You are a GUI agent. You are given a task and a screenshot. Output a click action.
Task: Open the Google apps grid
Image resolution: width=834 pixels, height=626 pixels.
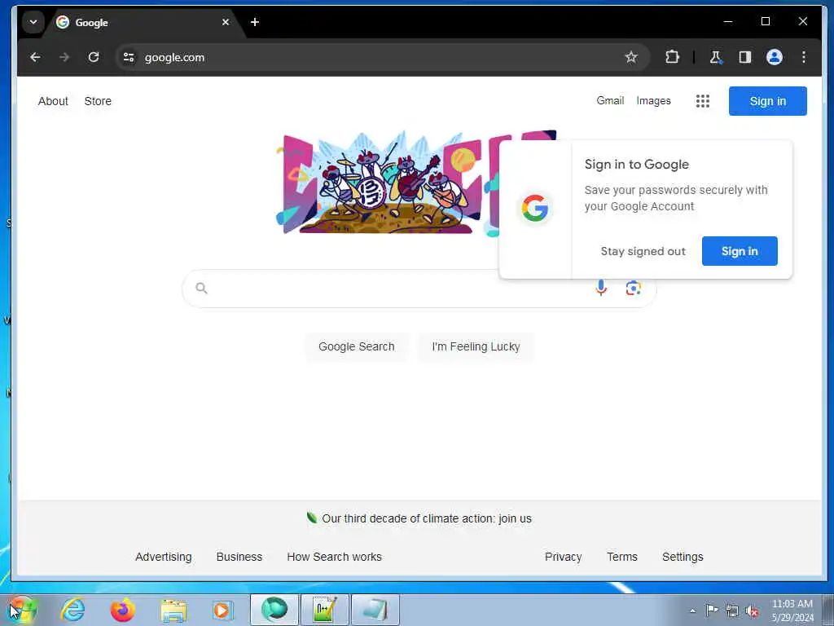(703, 101)
